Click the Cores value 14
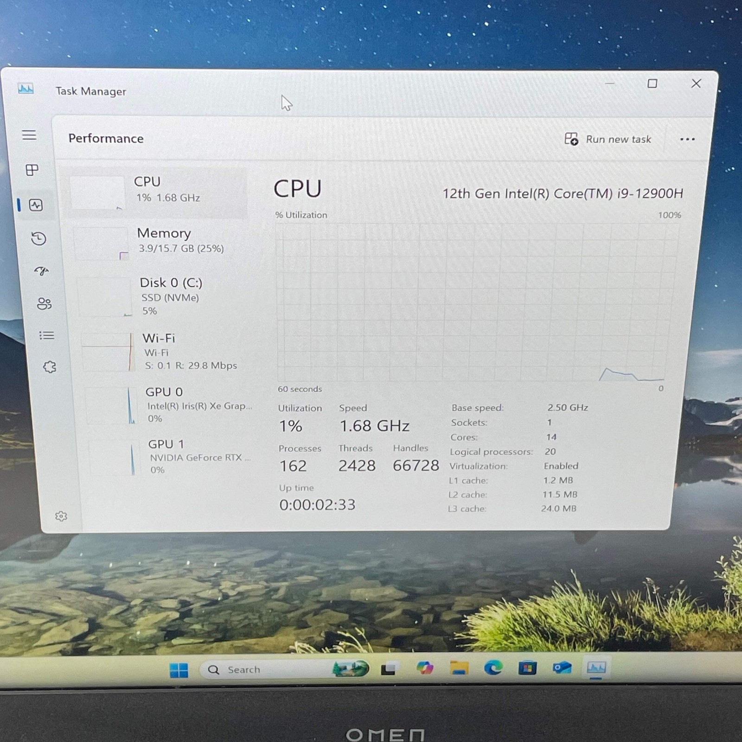 pos(551,437)
